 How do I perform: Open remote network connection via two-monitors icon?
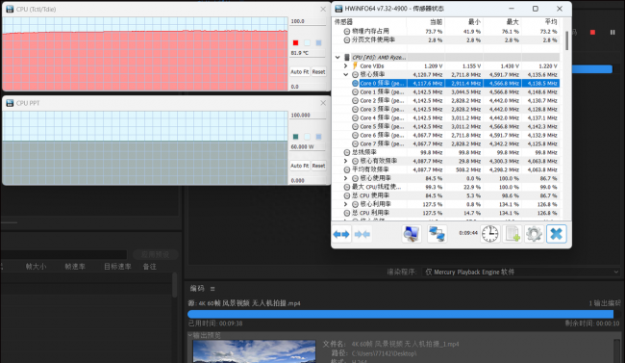click(437, 234)
